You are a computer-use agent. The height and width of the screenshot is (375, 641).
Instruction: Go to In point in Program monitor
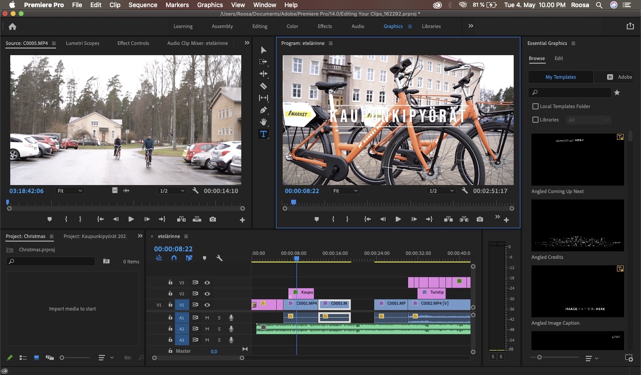click(x=367, y=219)
